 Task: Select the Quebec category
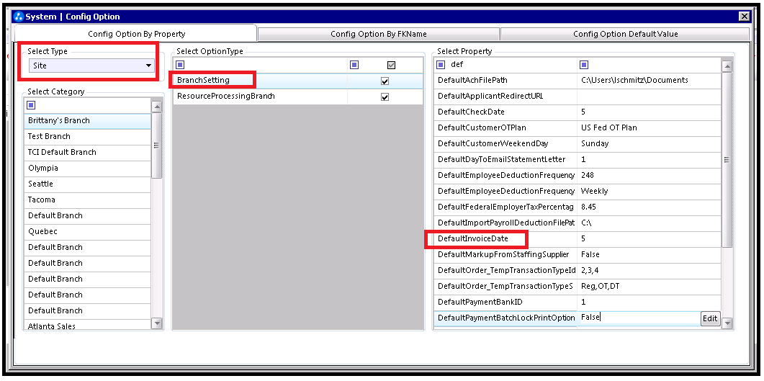tap(88, 231)
